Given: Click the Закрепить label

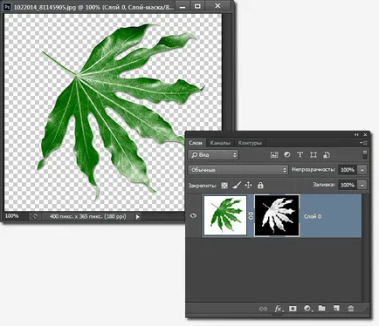Looking at the screenshot, I should 202,186.
